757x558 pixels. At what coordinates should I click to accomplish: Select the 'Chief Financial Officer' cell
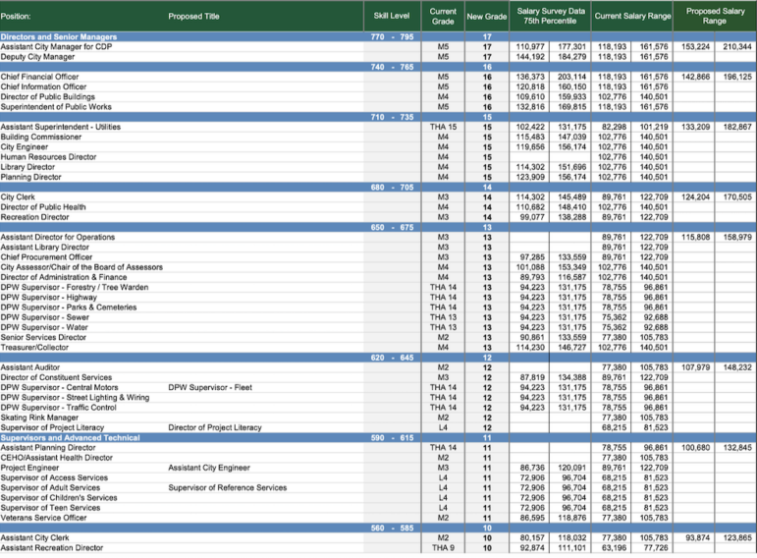tap(39, 77)
